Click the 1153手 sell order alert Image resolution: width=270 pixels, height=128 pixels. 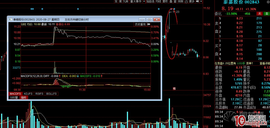(x=240, y=63)
